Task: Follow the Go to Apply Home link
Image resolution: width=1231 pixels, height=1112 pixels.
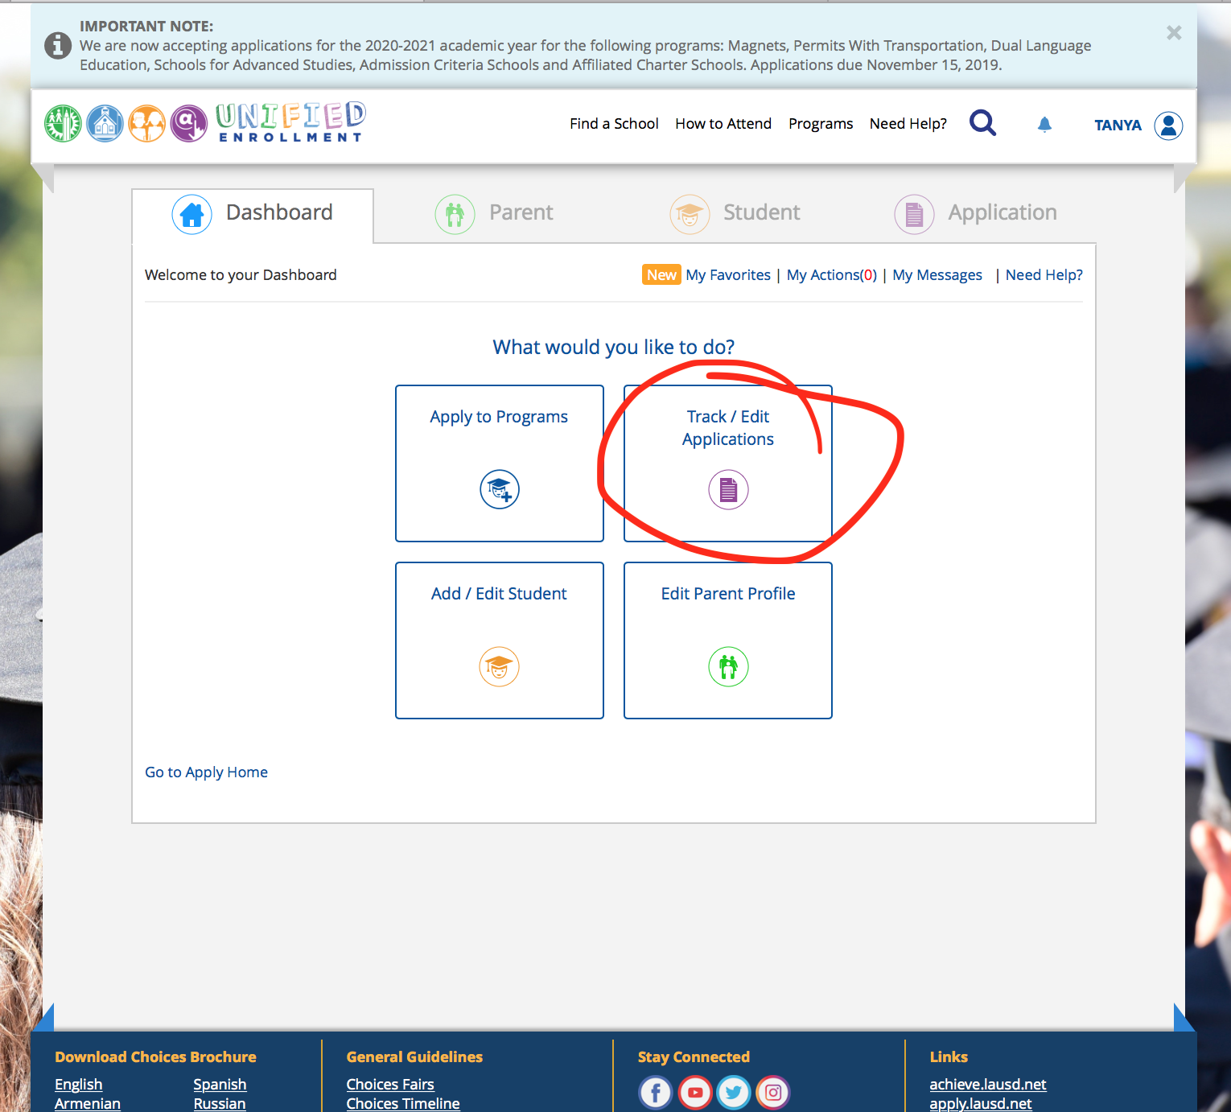Action: click(x=206, y=772)
